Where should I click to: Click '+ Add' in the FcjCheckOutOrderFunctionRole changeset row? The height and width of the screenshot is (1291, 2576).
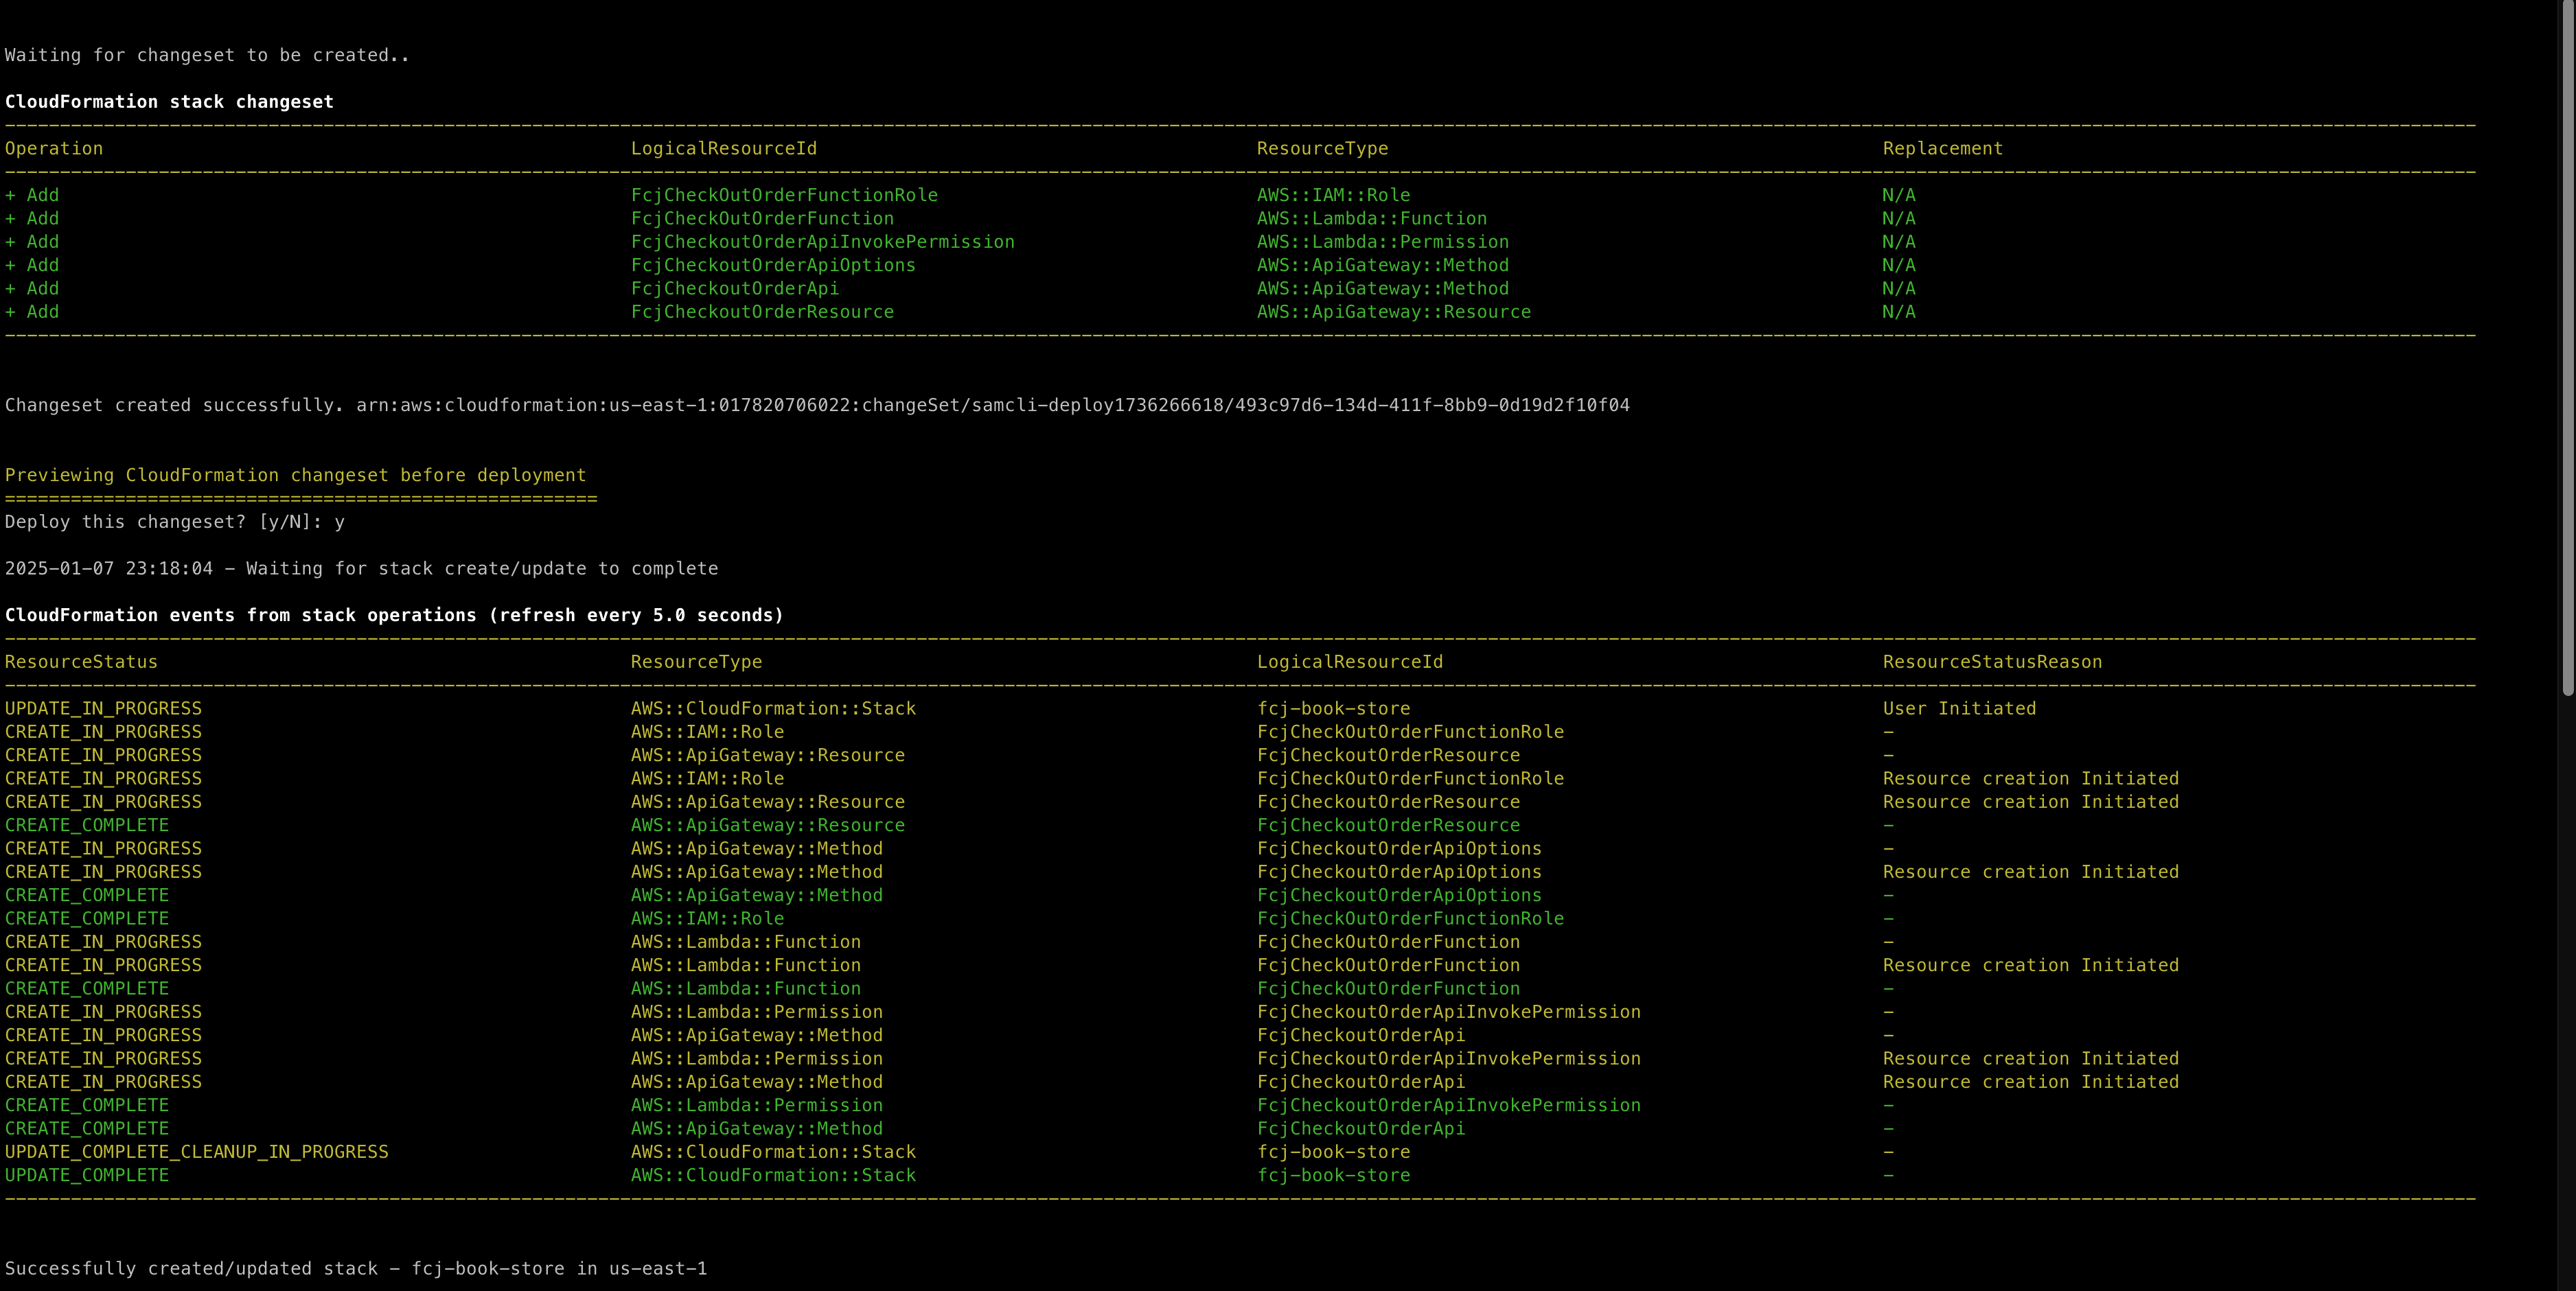[x=32, y=195]
